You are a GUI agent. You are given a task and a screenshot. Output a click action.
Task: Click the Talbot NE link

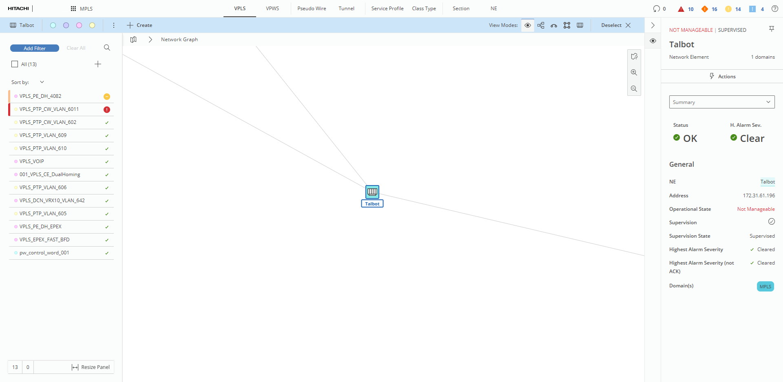click(x=767, y=182)
